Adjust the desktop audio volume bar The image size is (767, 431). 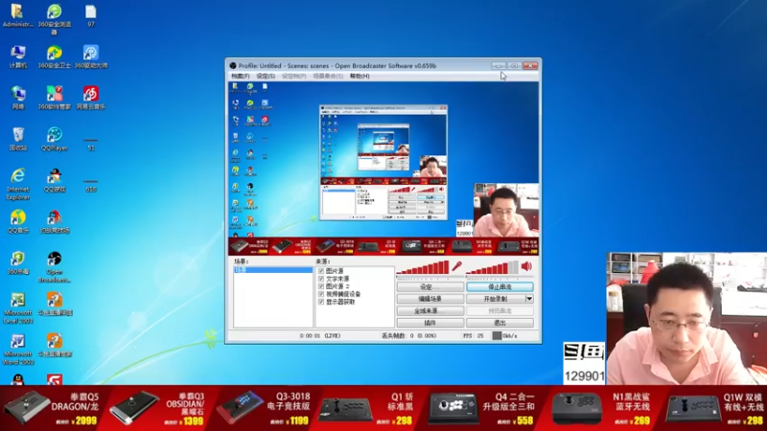tap(492, 267)
